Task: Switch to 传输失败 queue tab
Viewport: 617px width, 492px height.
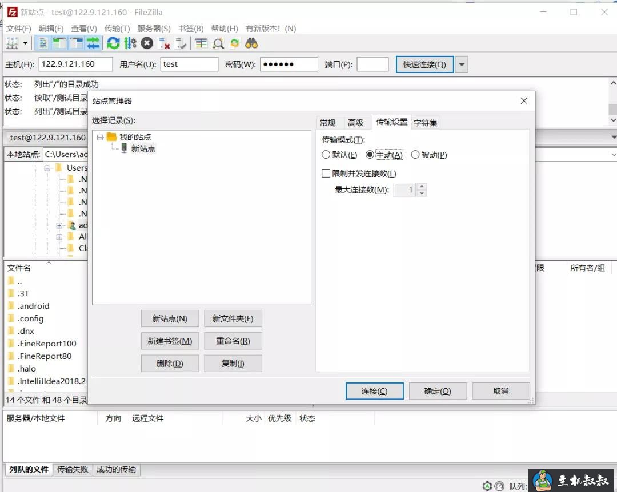Action: coord(73,469)
